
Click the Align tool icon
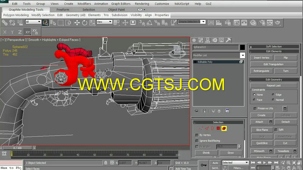219,23
